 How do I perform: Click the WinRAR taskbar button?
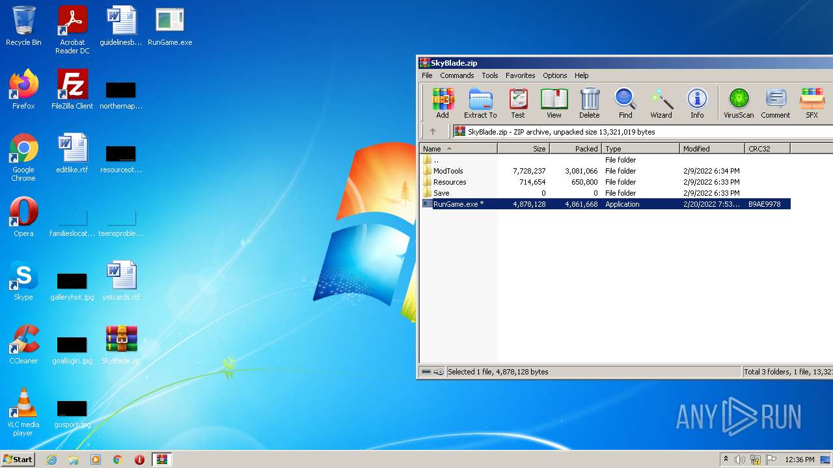[162, 460]
